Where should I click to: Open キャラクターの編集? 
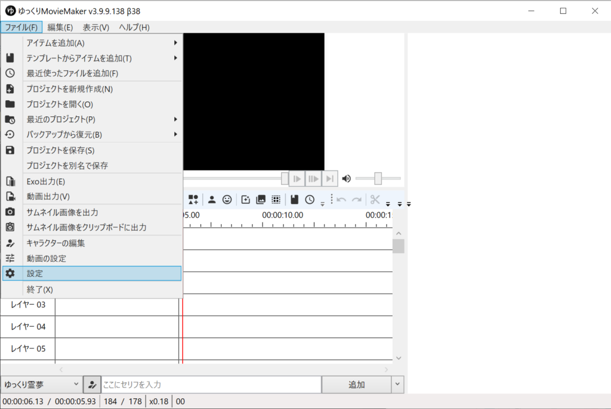click(x=92, y=243)
